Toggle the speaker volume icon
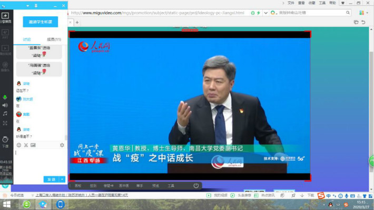Image resolution: width=374 pixels, height=210 pixels. pos(5,105)
